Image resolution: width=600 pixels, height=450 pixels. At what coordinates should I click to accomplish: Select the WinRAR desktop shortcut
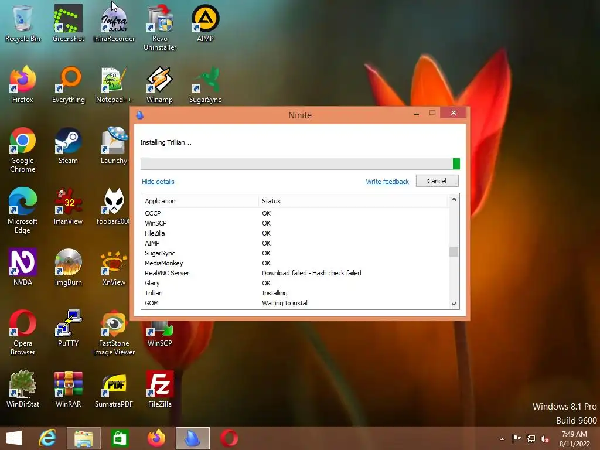[68, 389]
